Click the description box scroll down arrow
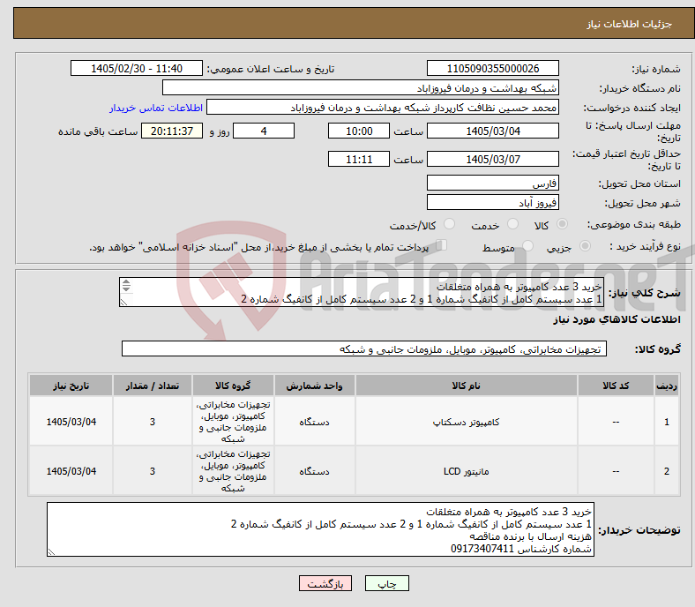695x607 pixels. [126, 289]
